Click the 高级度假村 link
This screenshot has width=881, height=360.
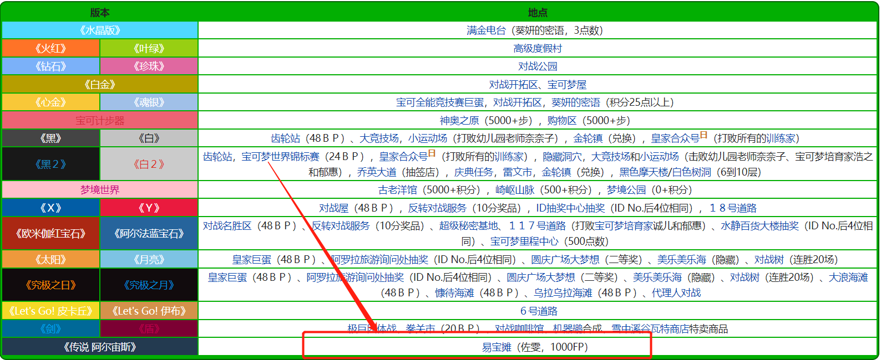538,49
